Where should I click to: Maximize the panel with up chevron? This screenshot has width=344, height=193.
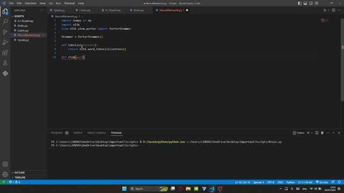[x=333, y=133]
